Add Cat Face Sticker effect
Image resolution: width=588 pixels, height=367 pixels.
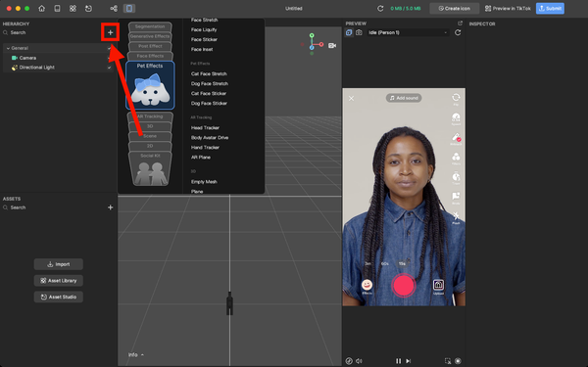pos(209,93)
